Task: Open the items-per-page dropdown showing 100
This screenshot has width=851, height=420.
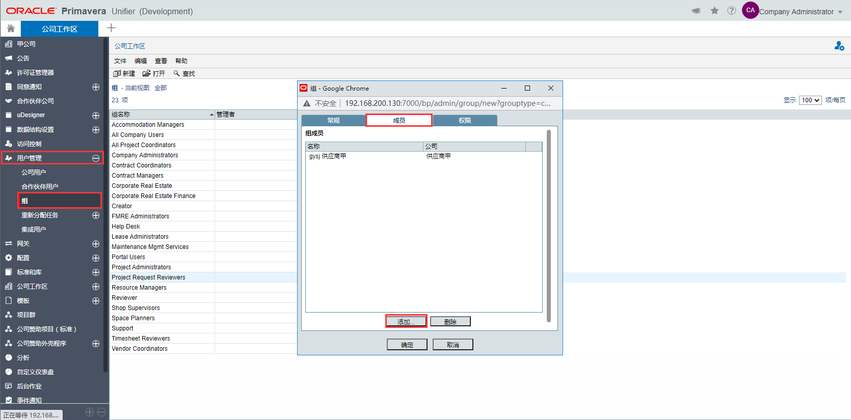Action: click(x=810, y=100)
